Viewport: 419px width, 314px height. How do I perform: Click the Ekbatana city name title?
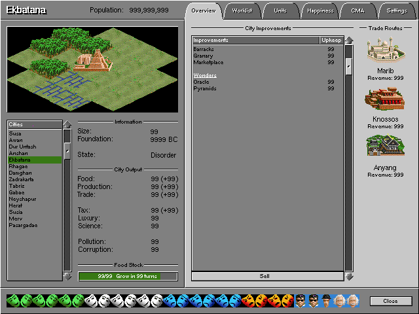(x=26, y=10)
